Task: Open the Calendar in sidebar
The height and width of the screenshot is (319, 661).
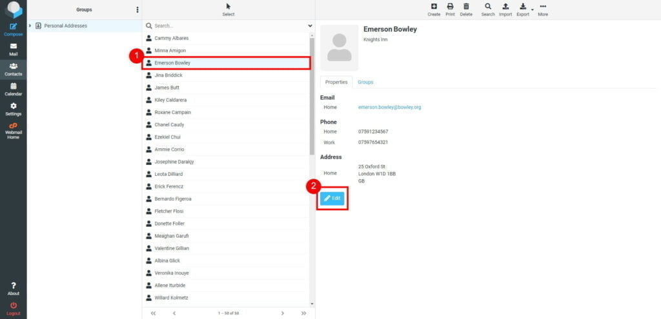Action: tap(13, 89)
